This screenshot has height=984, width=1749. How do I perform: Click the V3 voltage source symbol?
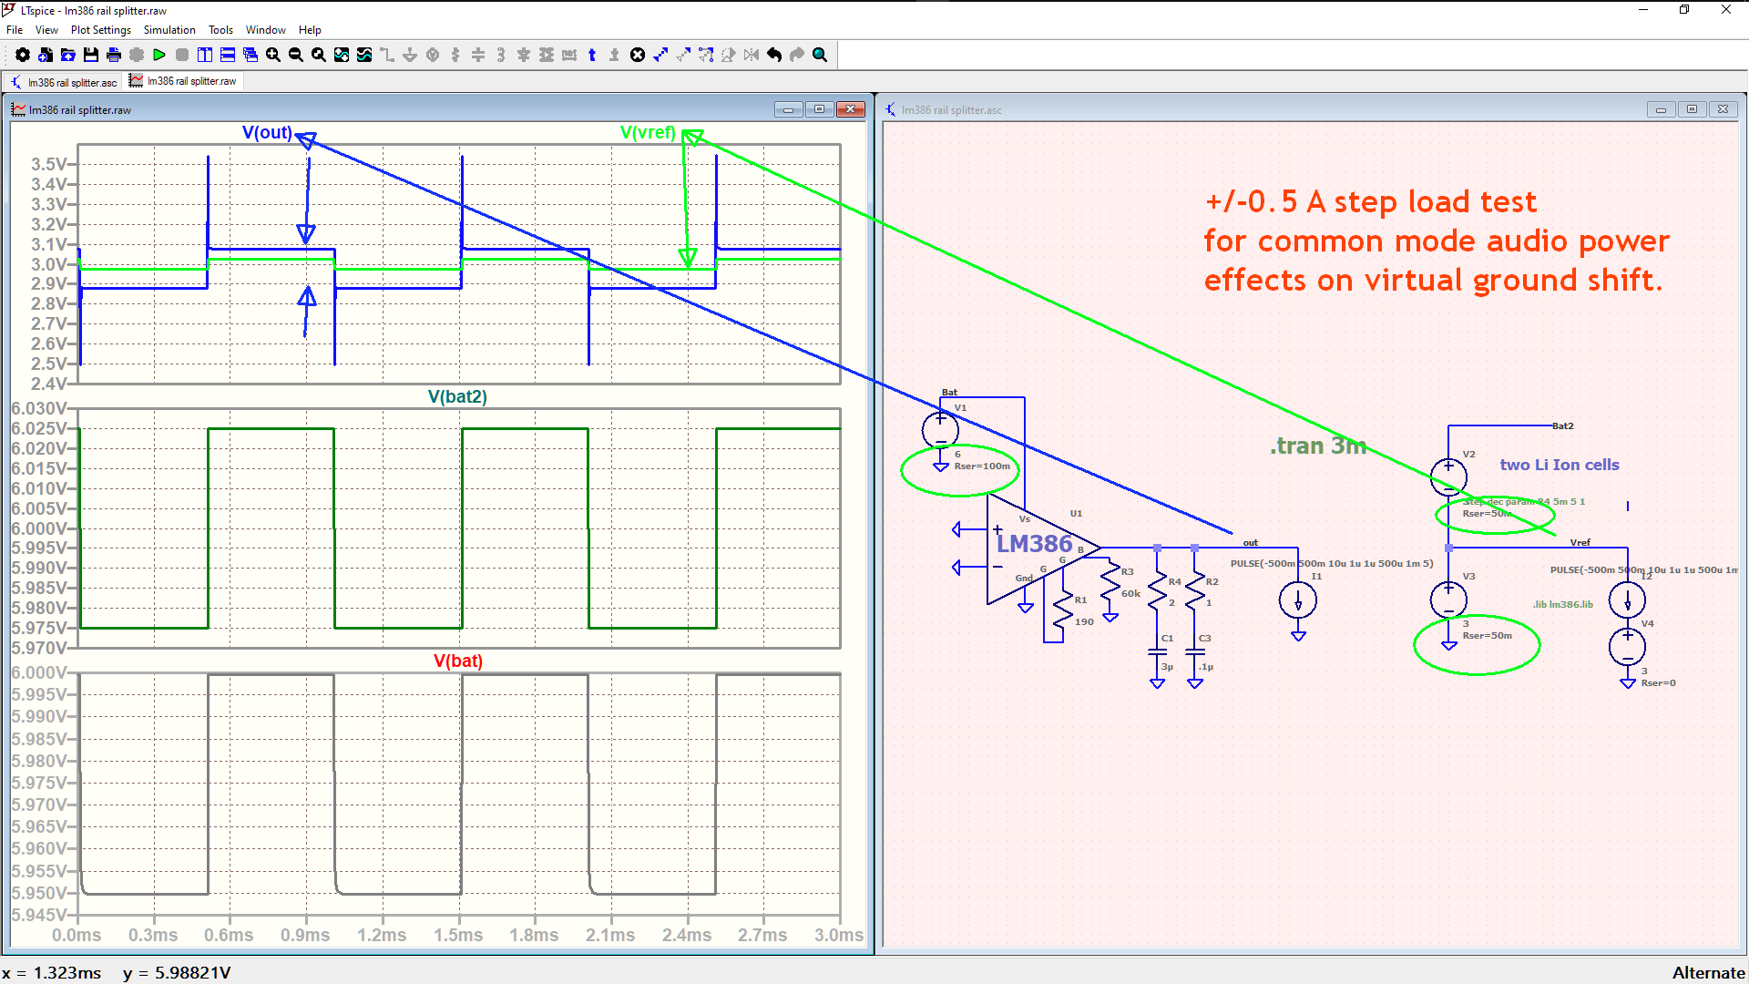pyautogui.click(x=1448, y=600)
